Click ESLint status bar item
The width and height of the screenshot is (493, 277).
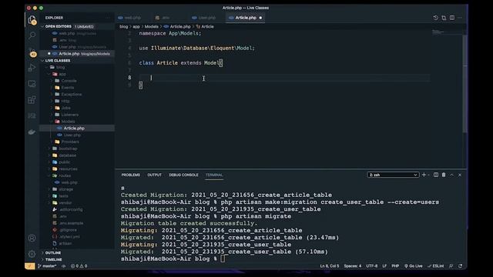[x=436, y=266]
